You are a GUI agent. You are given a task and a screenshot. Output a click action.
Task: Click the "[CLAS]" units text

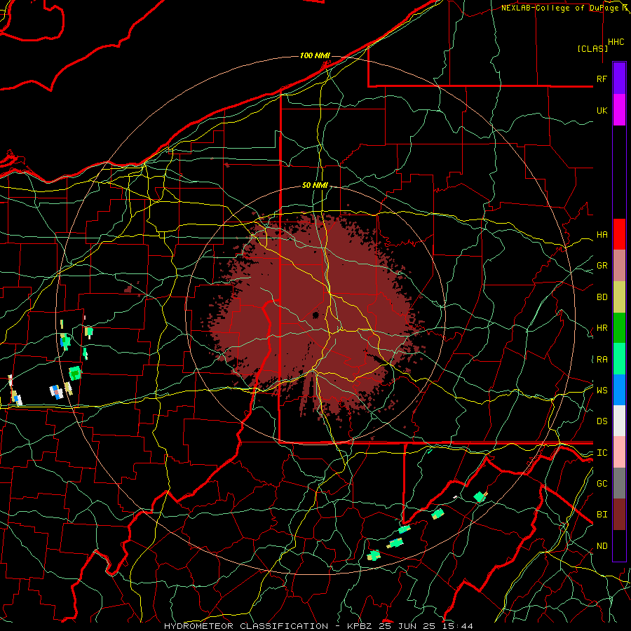click(592, 48)
